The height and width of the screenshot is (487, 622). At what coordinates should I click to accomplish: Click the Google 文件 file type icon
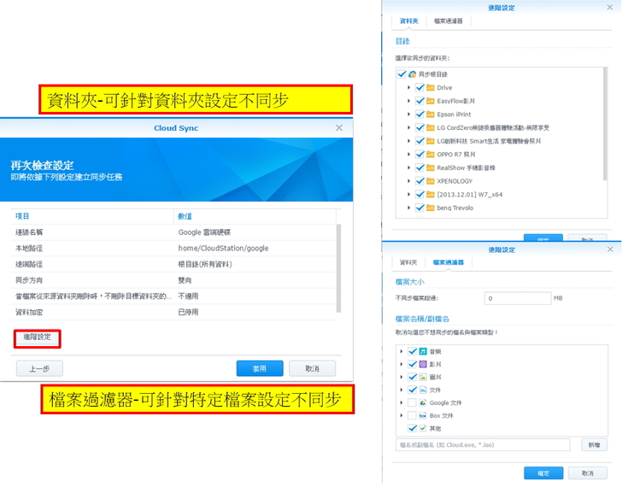pos(423,402)
